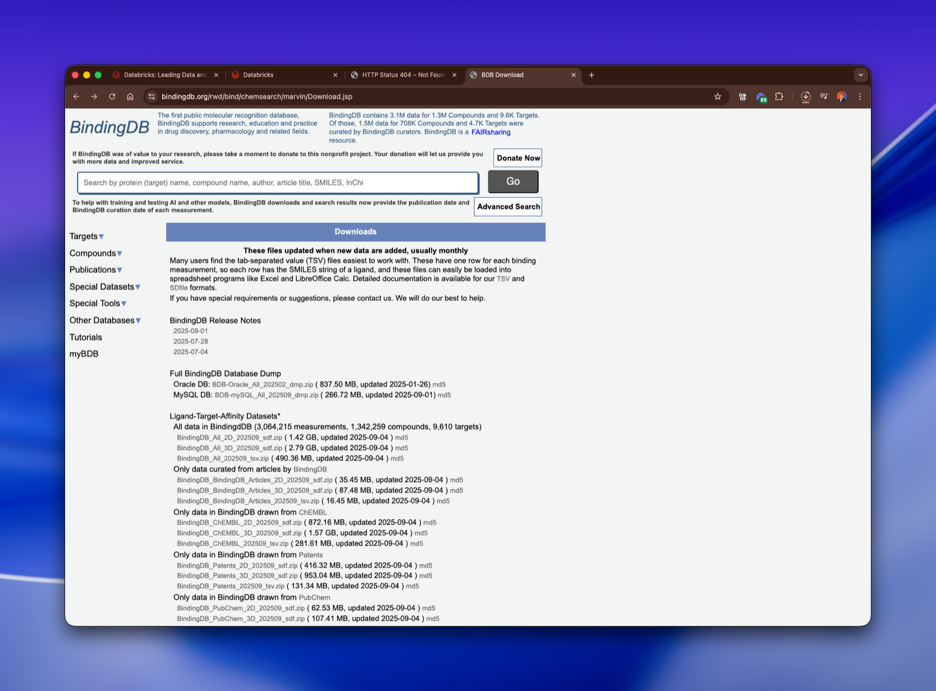This screenshot has width=936, height=691.
Task: Click the site information icon in address bar
Action: point(152,97)
